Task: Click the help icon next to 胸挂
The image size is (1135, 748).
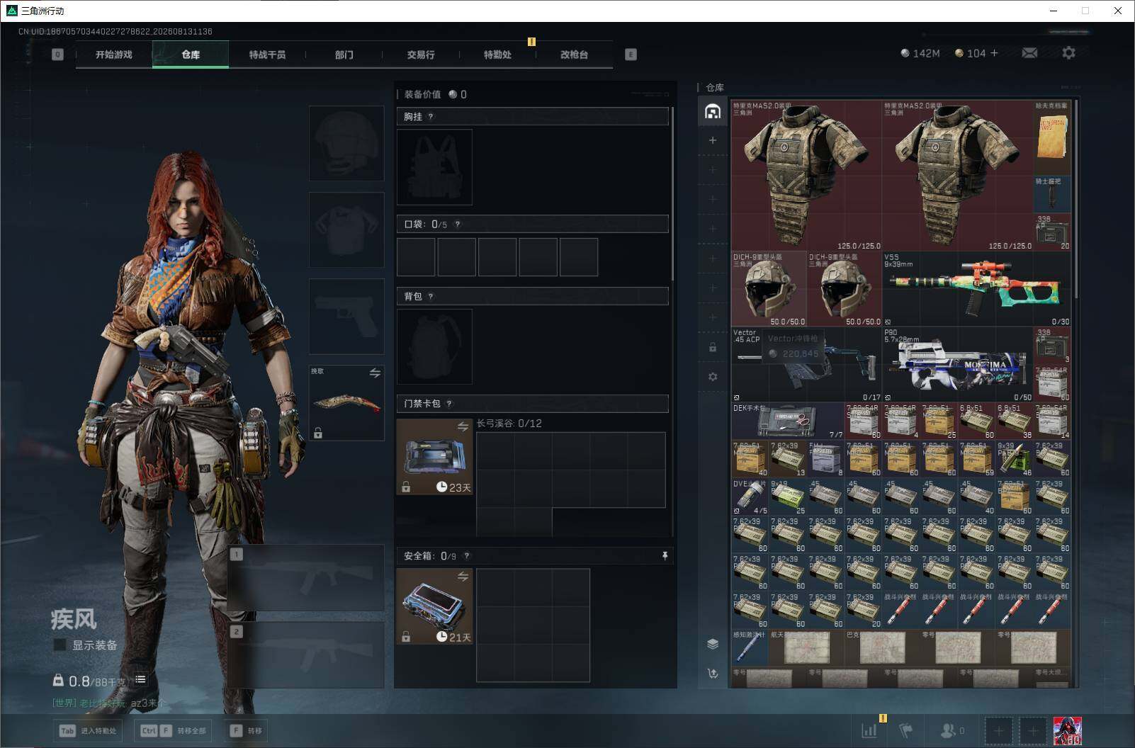Action: [x=431, y=117]
